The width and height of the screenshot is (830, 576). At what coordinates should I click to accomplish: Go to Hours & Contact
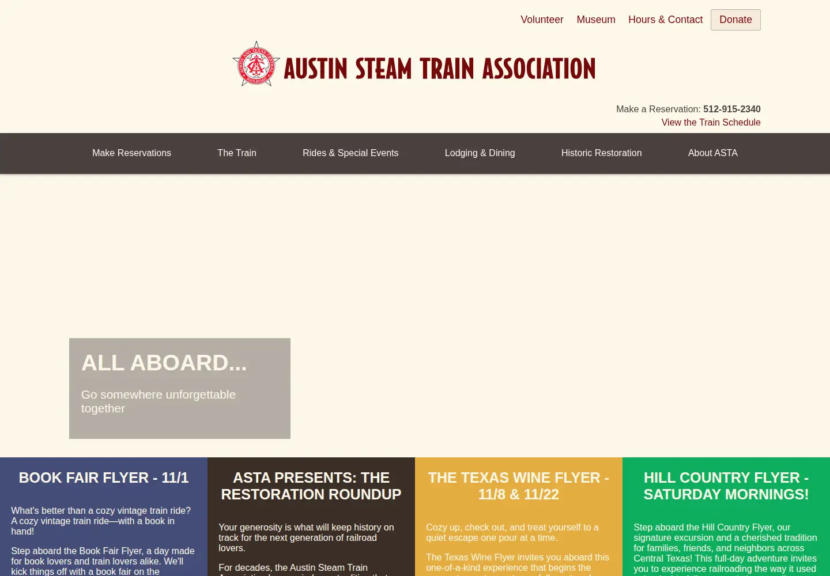[x=665, y=20]
